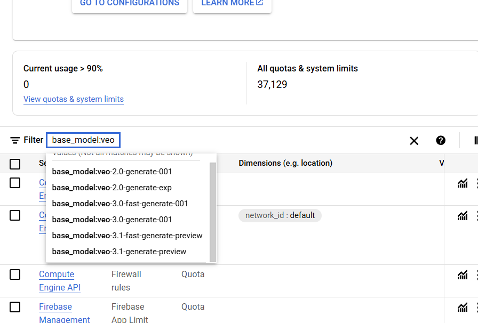Open filter help question mark icon
478x323 pixels.
click(441, 141)
